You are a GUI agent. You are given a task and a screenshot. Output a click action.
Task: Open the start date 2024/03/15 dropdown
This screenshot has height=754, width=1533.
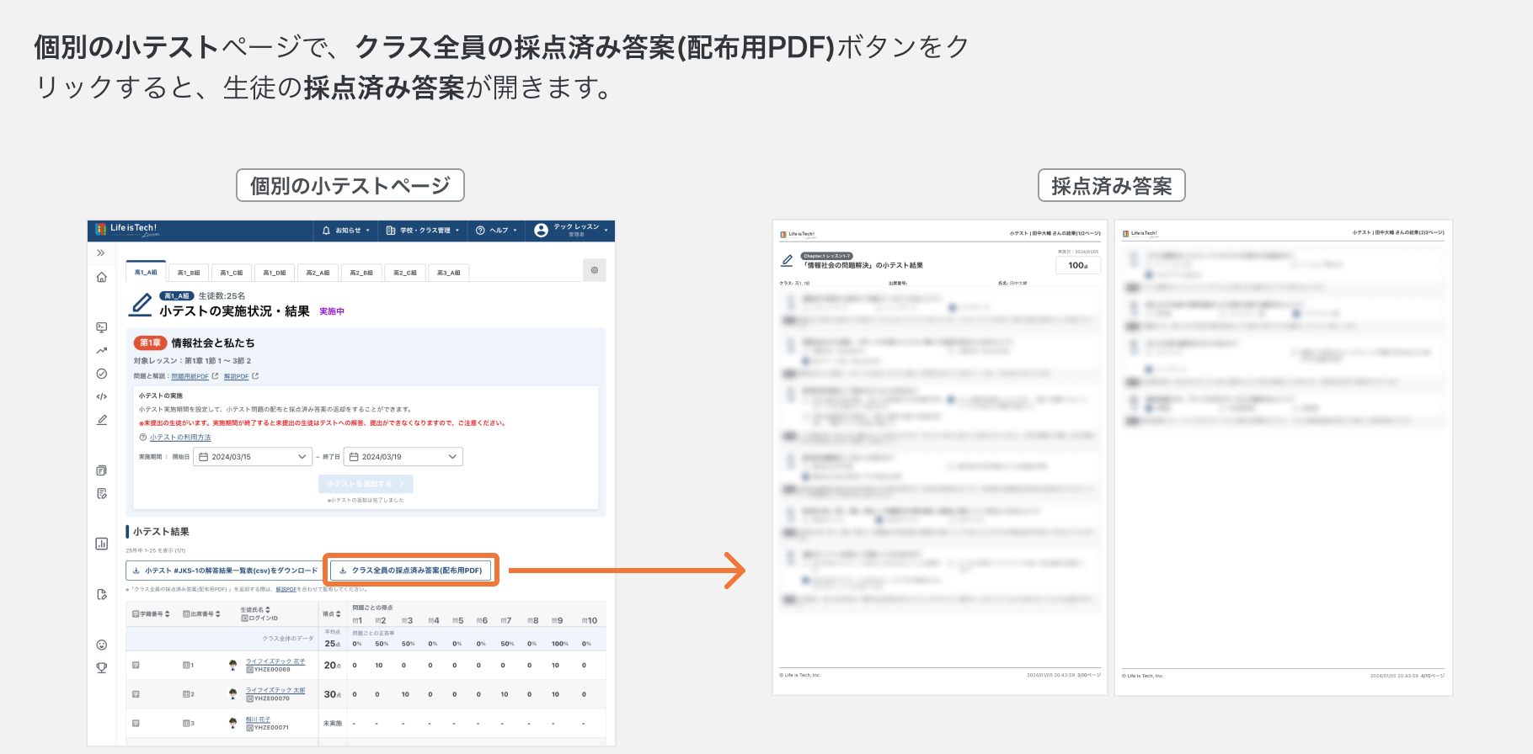point(253,457)
